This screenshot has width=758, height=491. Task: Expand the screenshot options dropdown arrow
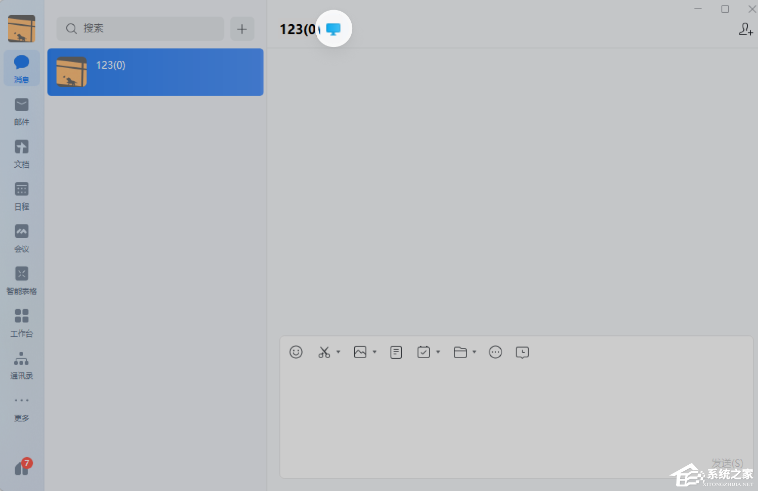(339, 352)
